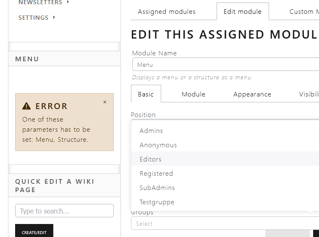This screenshot has height=237, width=319.
Task: Click the Position field label
Action: (x=143, y=115)
